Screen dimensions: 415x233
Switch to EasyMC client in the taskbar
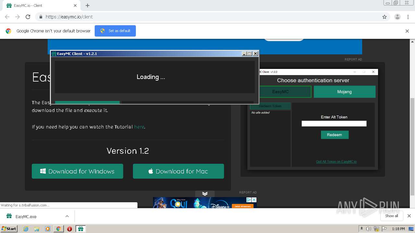click(81, 229)
